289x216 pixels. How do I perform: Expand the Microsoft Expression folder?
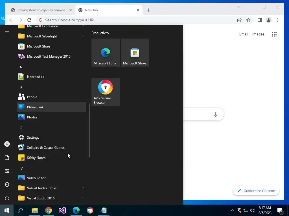(52, 26)
